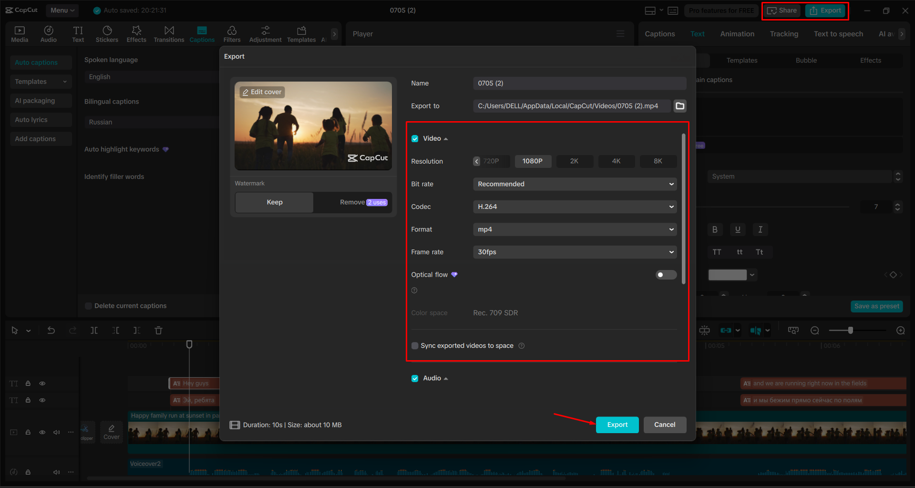
Task: Toggle the Optical flow switch
Action: pyautogui.click(x=666, y=275)
